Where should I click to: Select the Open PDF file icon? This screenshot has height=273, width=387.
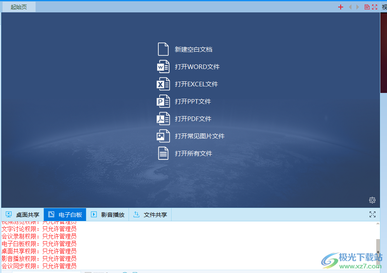click(163, 119)
